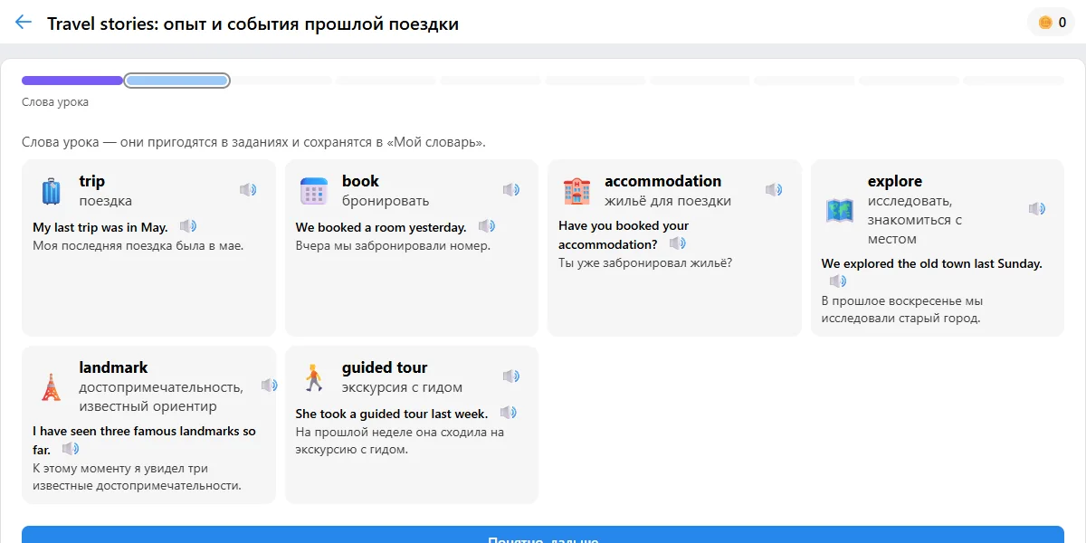The image size is (1086, 543).
Task: Play audio for 'Have you booked your accommodation?'
Action: click(678, 243)
